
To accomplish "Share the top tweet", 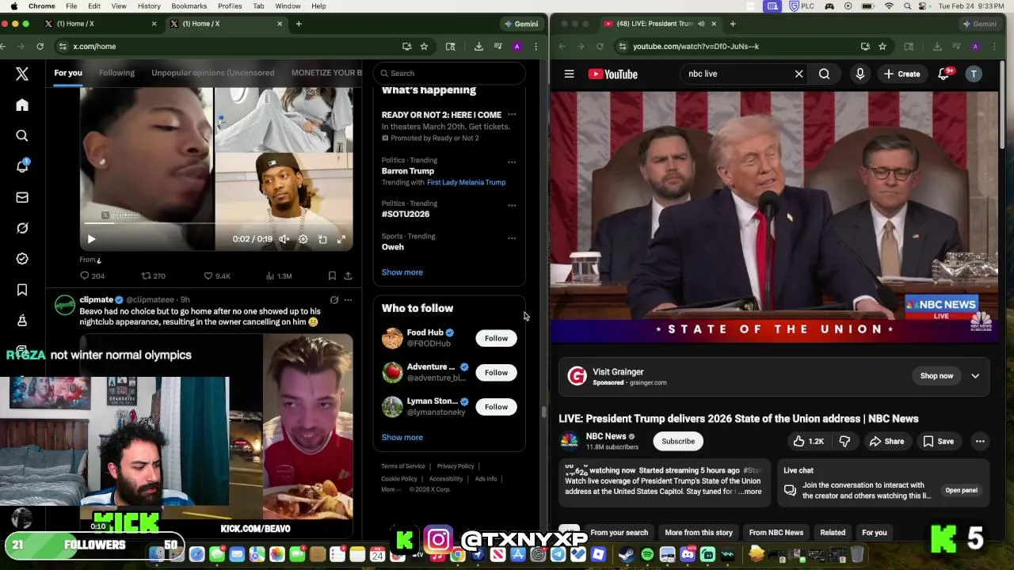I will click(x=348, y=275).
